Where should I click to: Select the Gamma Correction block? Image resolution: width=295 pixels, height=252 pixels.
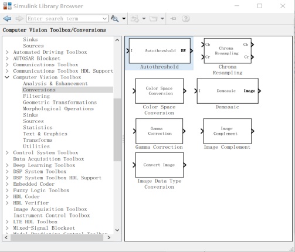point(160,131)
